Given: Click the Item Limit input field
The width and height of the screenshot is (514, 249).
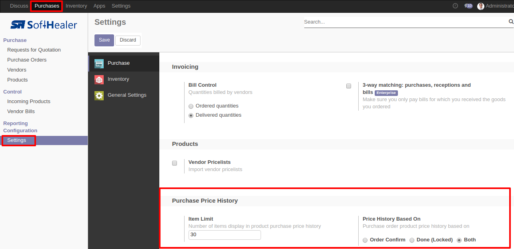Looking at the screenshot, I should (225, 235).
